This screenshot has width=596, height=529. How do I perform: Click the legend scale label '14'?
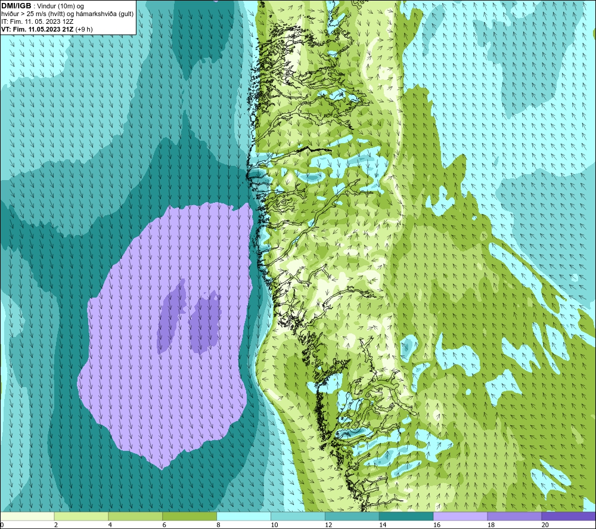pos(383,525)
